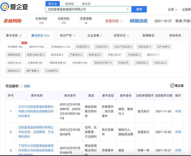Select the 股权冻结 5 filter tag

[57, 55]
